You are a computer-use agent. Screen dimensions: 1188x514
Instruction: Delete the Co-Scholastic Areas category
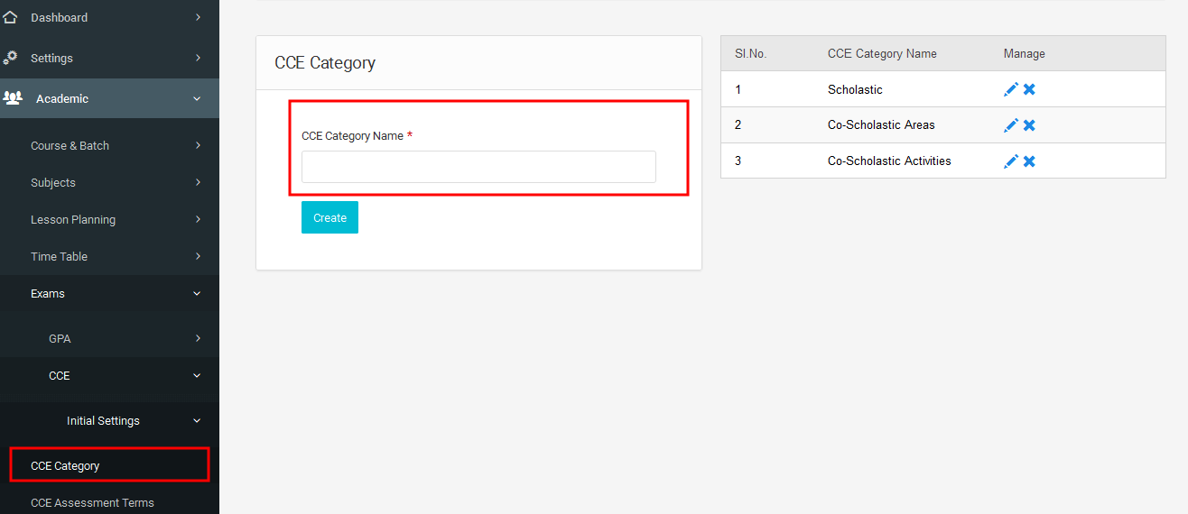coord(1029,125)
